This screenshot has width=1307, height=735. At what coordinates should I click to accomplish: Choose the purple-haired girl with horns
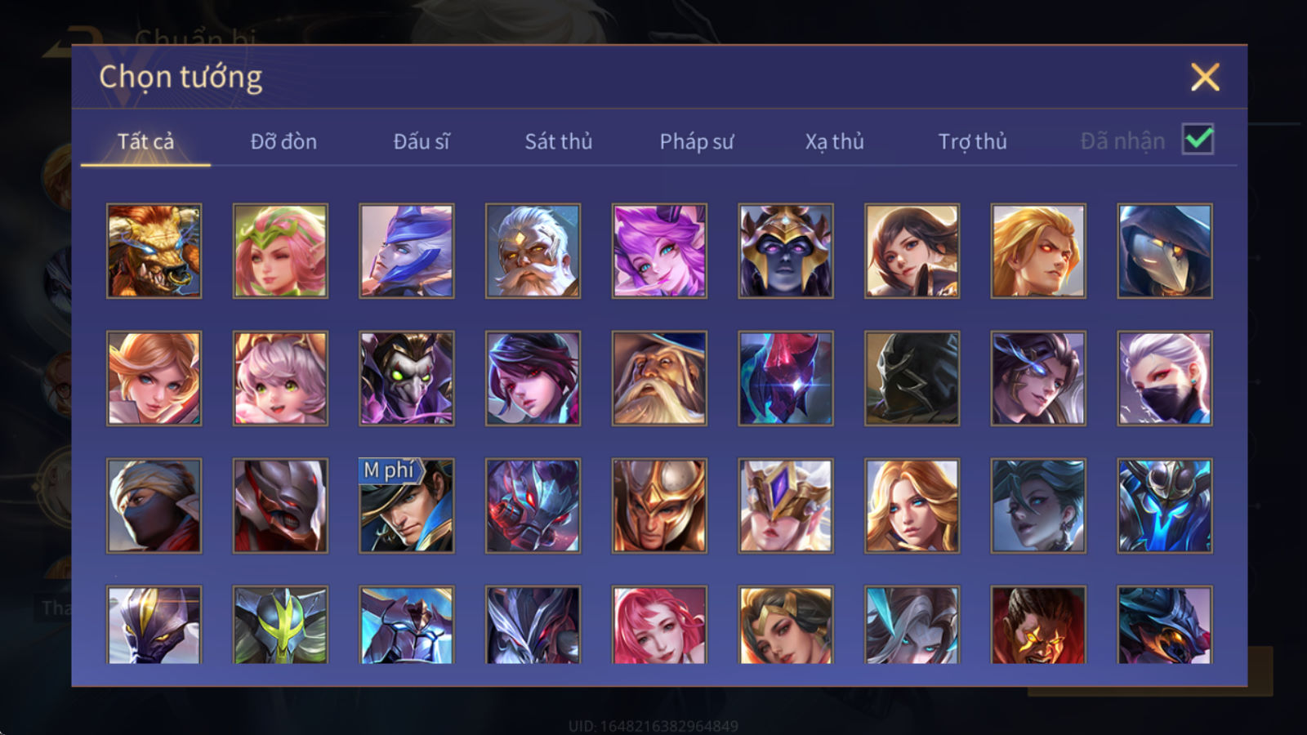pyautogui.click(x=659, y=251)
